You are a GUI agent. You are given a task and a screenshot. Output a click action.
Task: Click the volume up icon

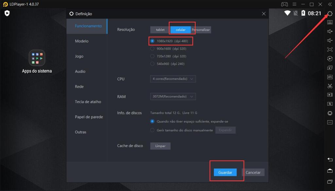(330, 31)
